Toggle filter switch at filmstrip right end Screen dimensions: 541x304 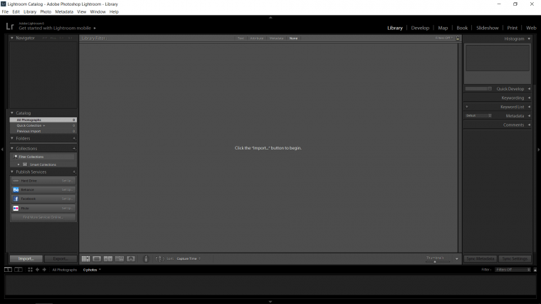tap(535, 270)
